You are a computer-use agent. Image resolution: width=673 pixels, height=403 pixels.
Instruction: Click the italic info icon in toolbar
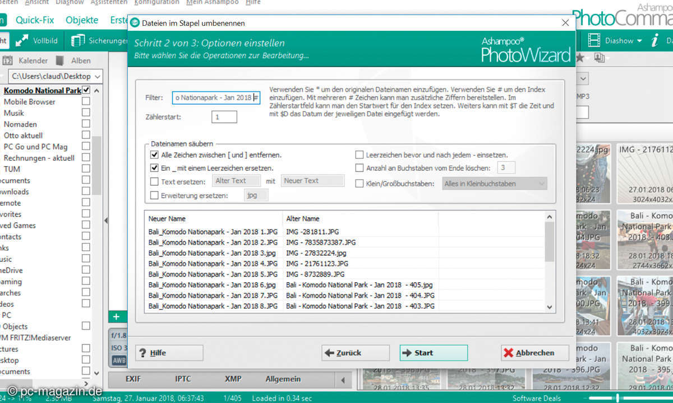(654, 40)
